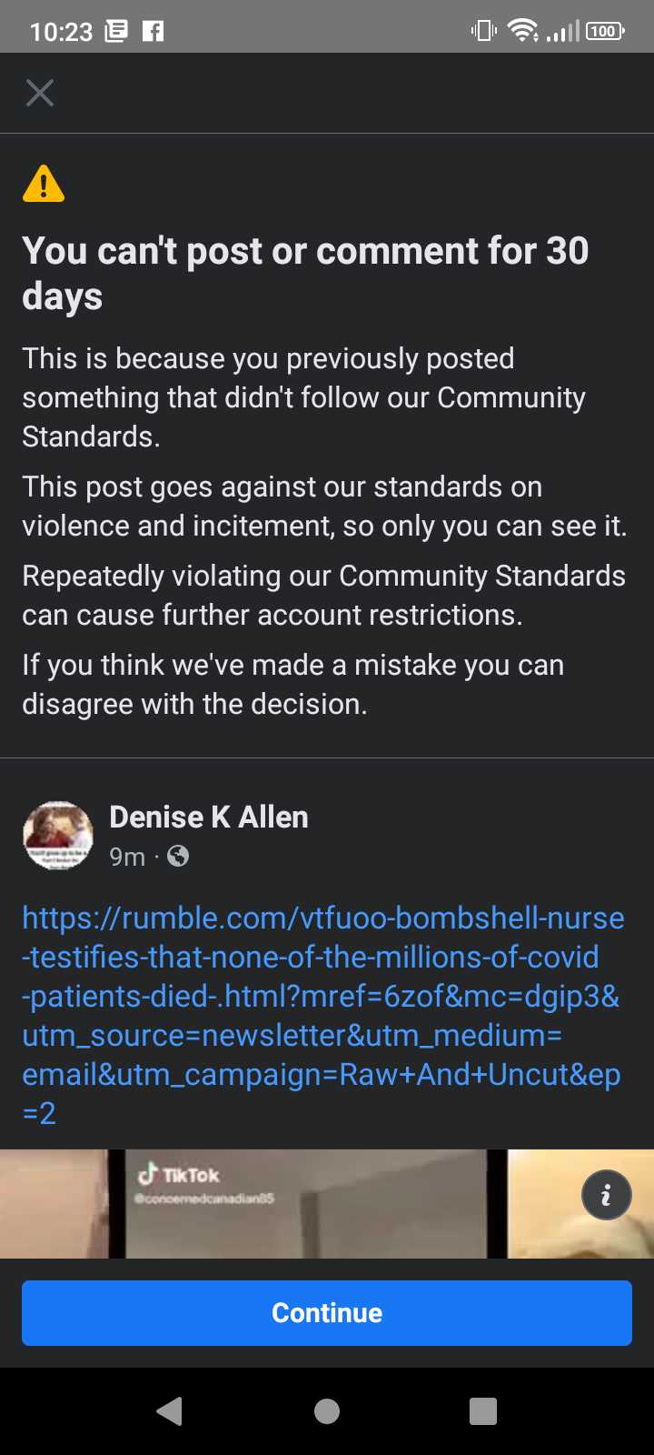The width and height of the screenshot is (654, 1455).
Task: Tap the blue Continue button
Action: 327,1313
